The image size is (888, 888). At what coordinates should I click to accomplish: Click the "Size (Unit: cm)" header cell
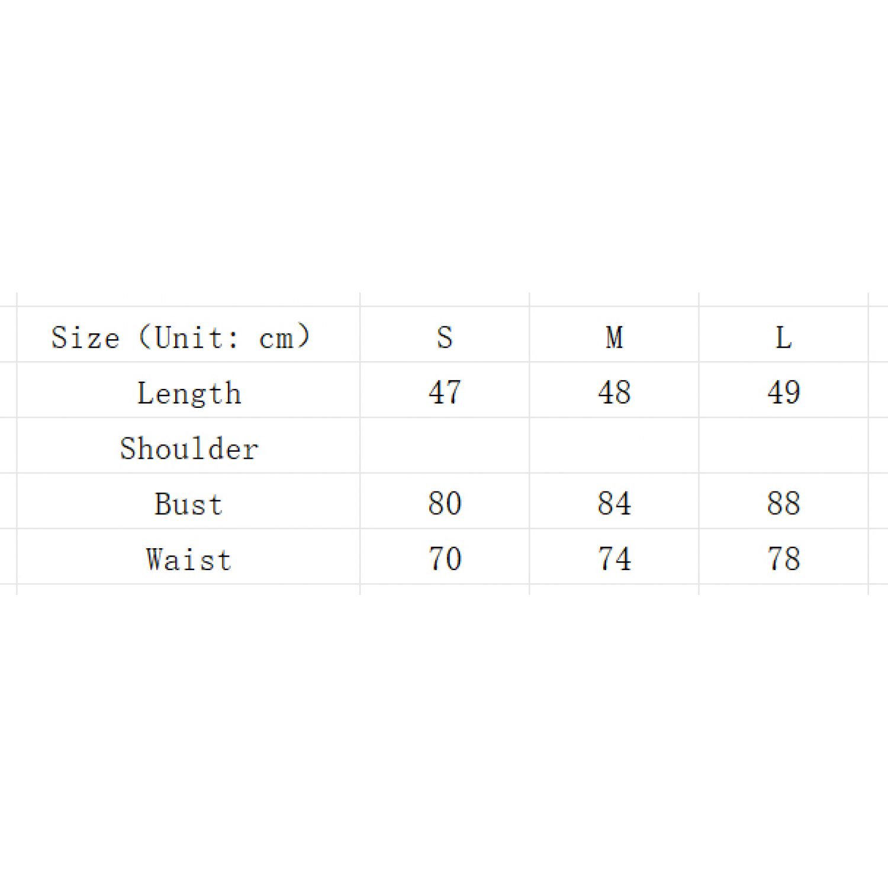point(181,337)
